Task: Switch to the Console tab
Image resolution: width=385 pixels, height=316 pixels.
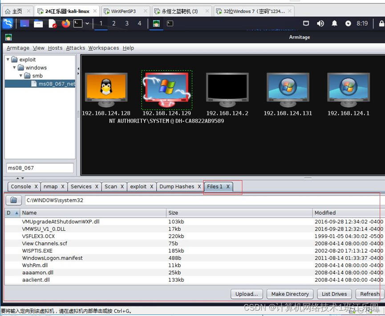Action: (21, 186)
